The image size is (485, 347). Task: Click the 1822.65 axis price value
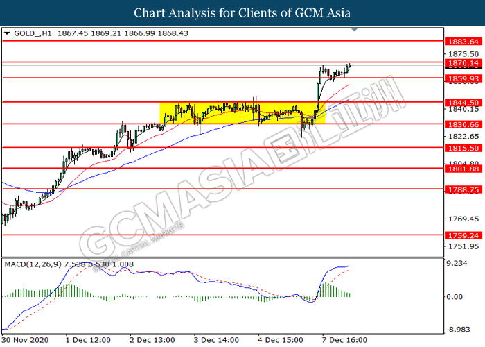pos(464,136)
